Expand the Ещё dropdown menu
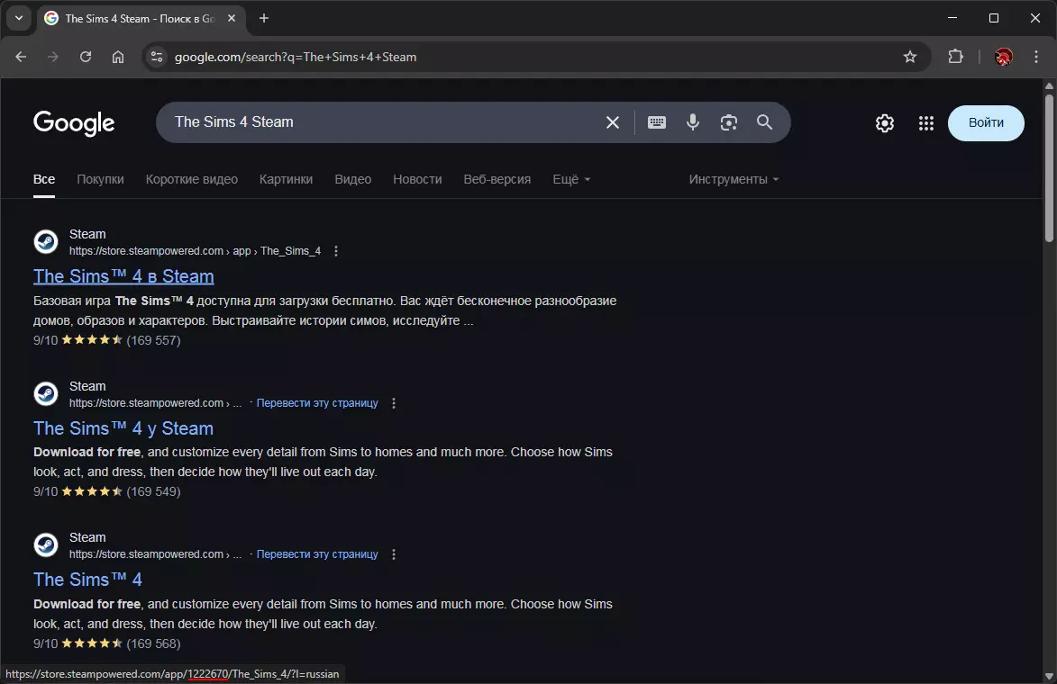The height and width of the screenshot is (684, 1057). [x=571, y=179]
